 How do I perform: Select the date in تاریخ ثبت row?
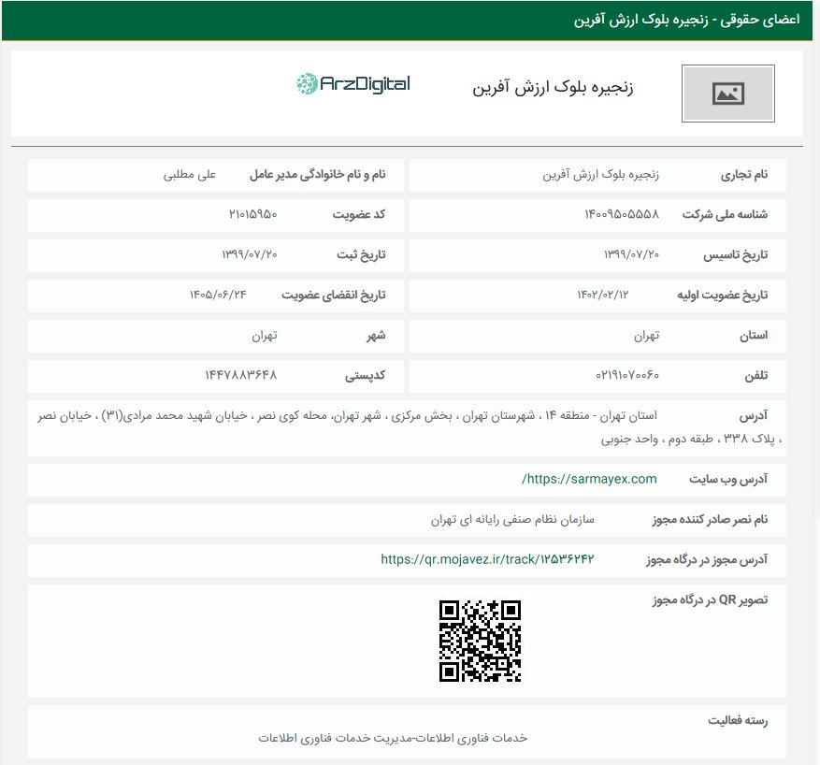click(250, 254)
